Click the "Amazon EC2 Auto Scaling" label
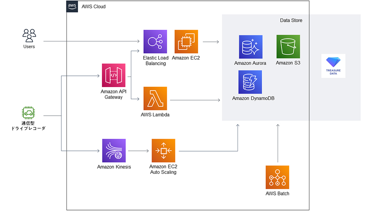375x211 pixels. pyautogui.click(x=163, y=169)
